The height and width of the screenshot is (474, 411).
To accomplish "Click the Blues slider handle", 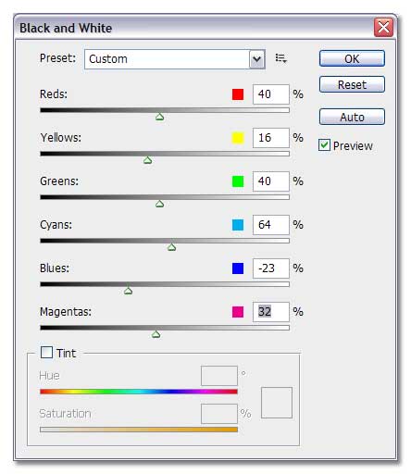I will [128, 291].
